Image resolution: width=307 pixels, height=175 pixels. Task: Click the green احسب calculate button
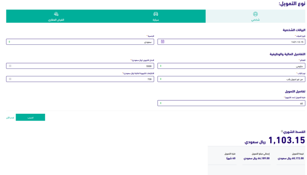point(30,117)
